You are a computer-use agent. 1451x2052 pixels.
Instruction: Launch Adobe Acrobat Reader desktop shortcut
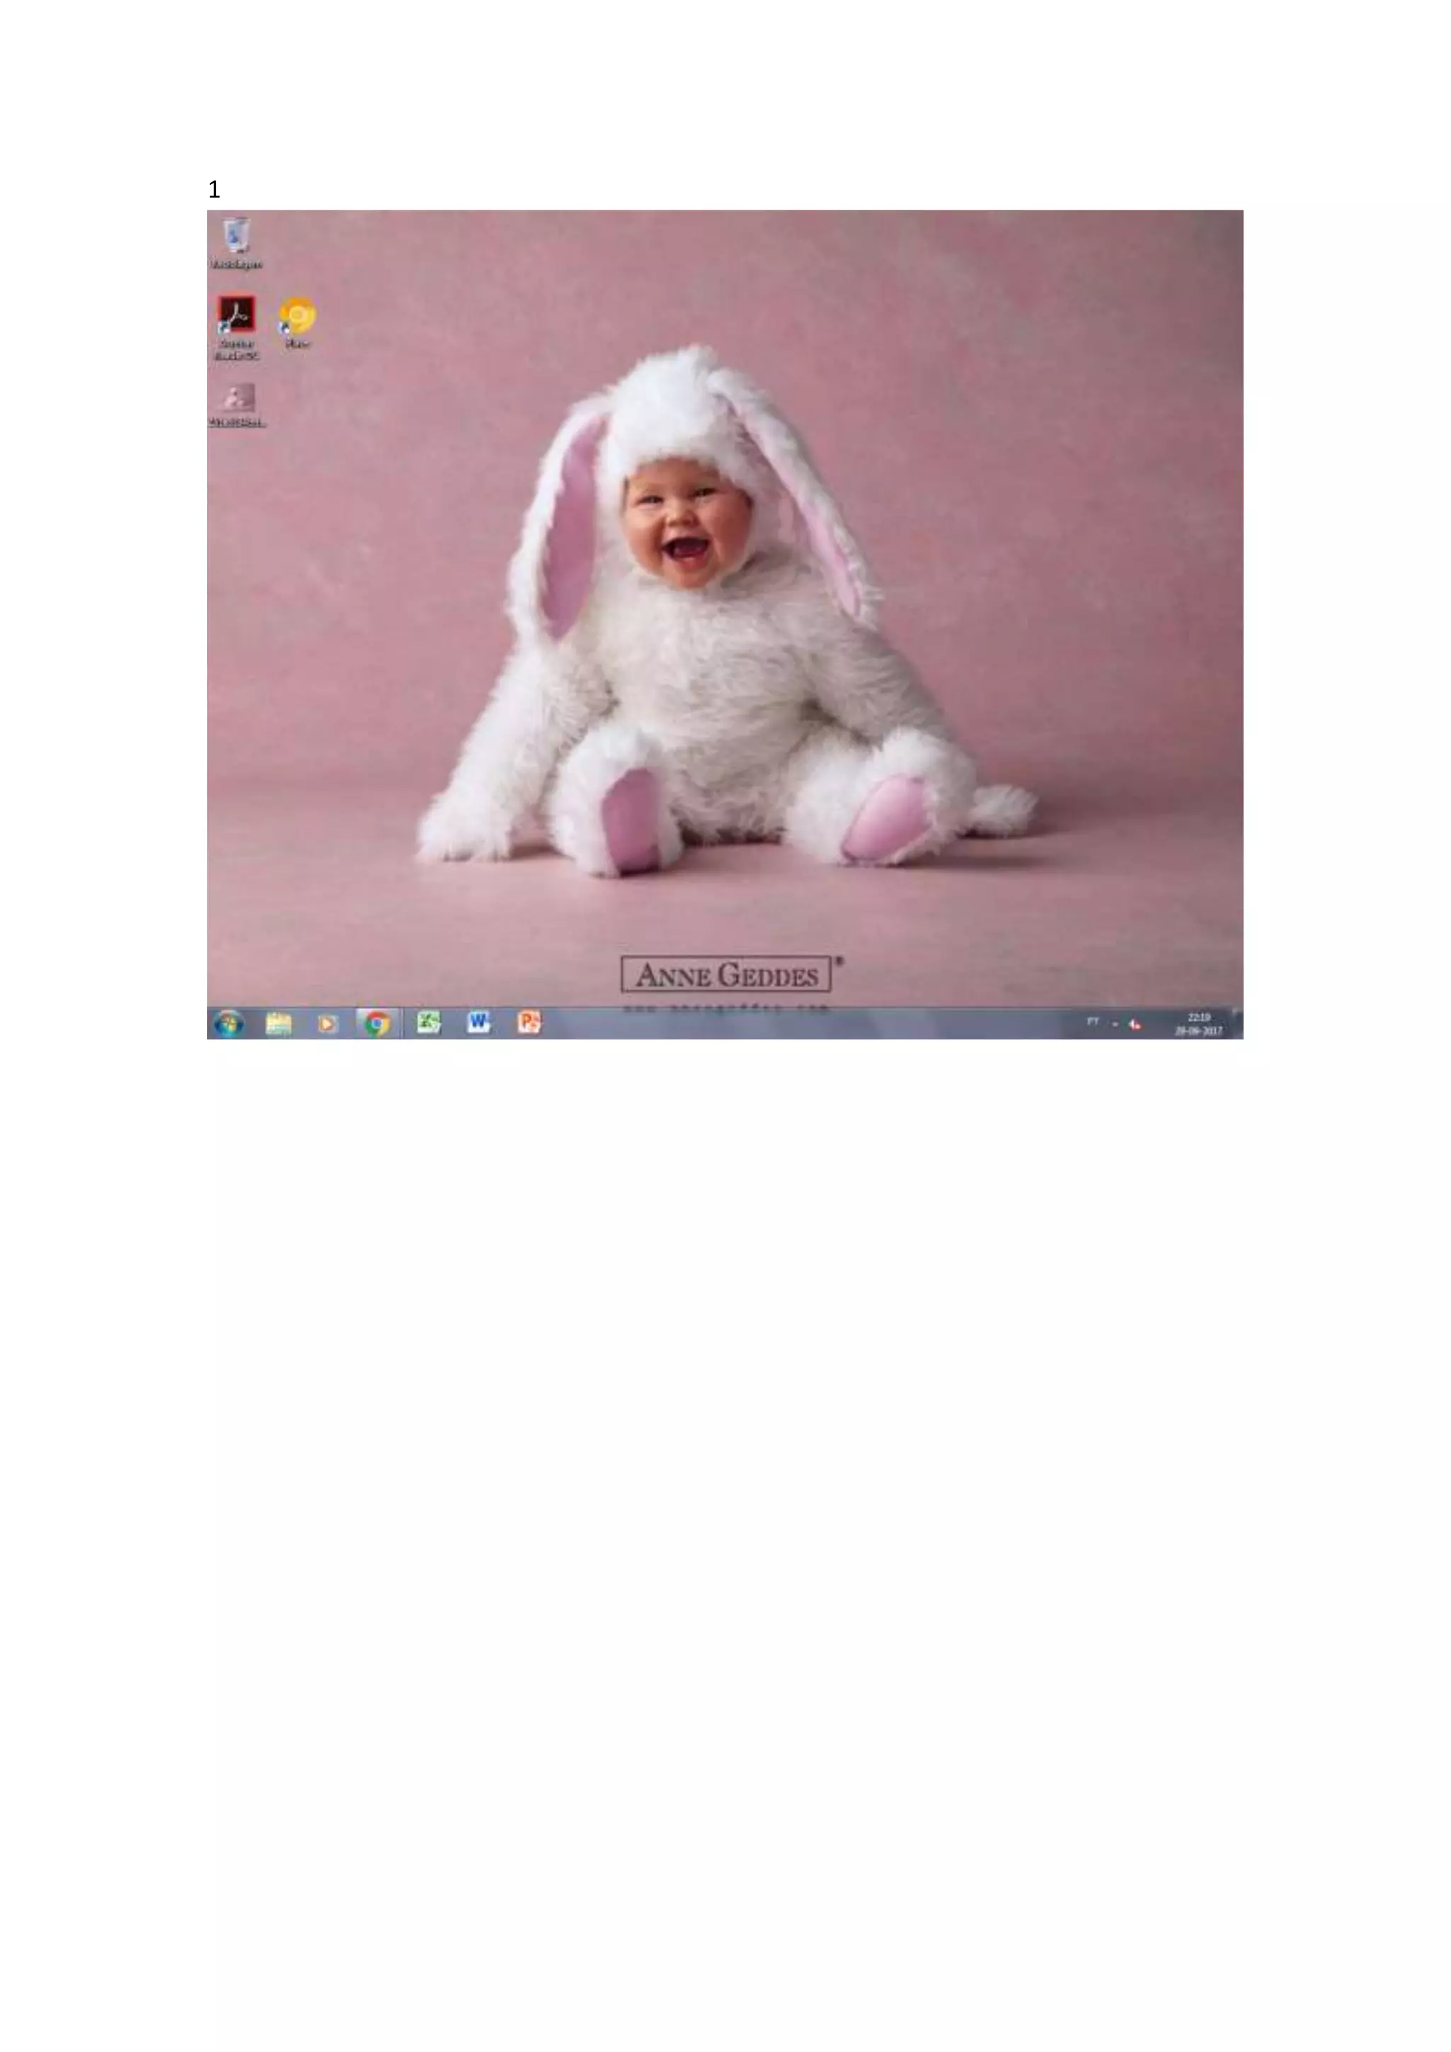237,315
